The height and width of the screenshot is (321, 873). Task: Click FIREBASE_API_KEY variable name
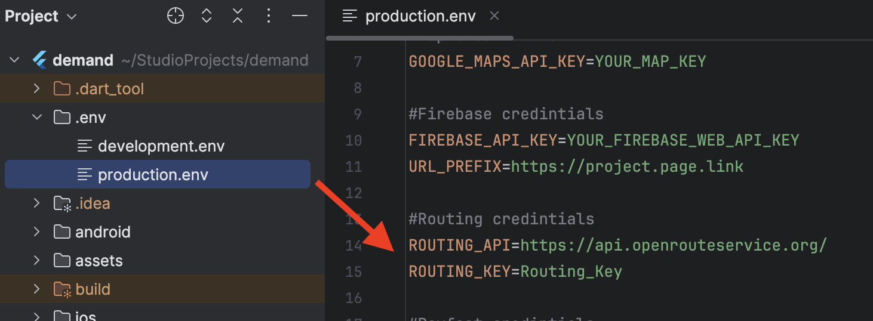482,140
